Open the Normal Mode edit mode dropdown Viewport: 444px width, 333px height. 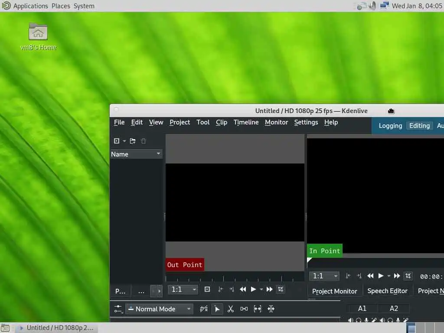coord(160,309)
